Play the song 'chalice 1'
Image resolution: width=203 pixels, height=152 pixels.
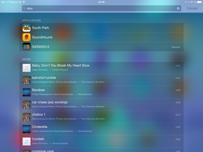(101, 117)
